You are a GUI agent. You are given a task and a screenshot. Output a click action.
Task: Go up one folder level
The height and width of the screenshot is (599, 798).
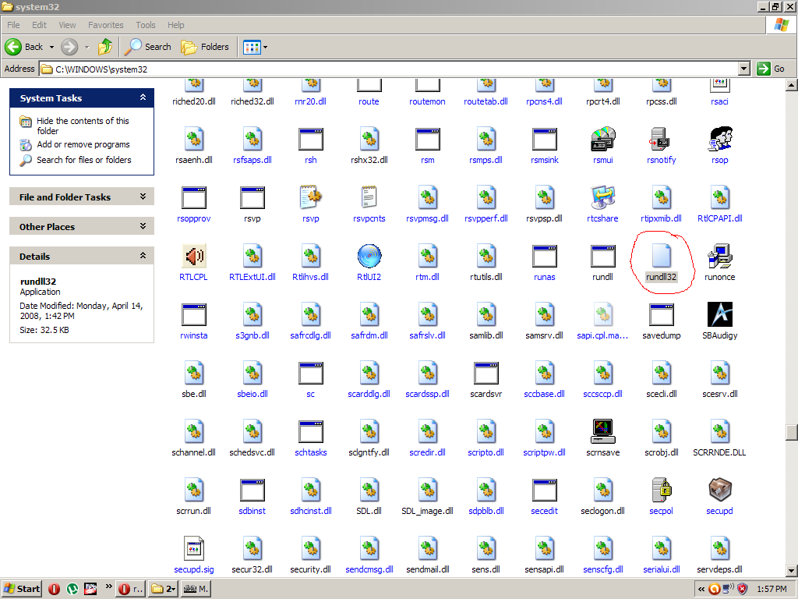pyautogui.click(x=105, y=47)
